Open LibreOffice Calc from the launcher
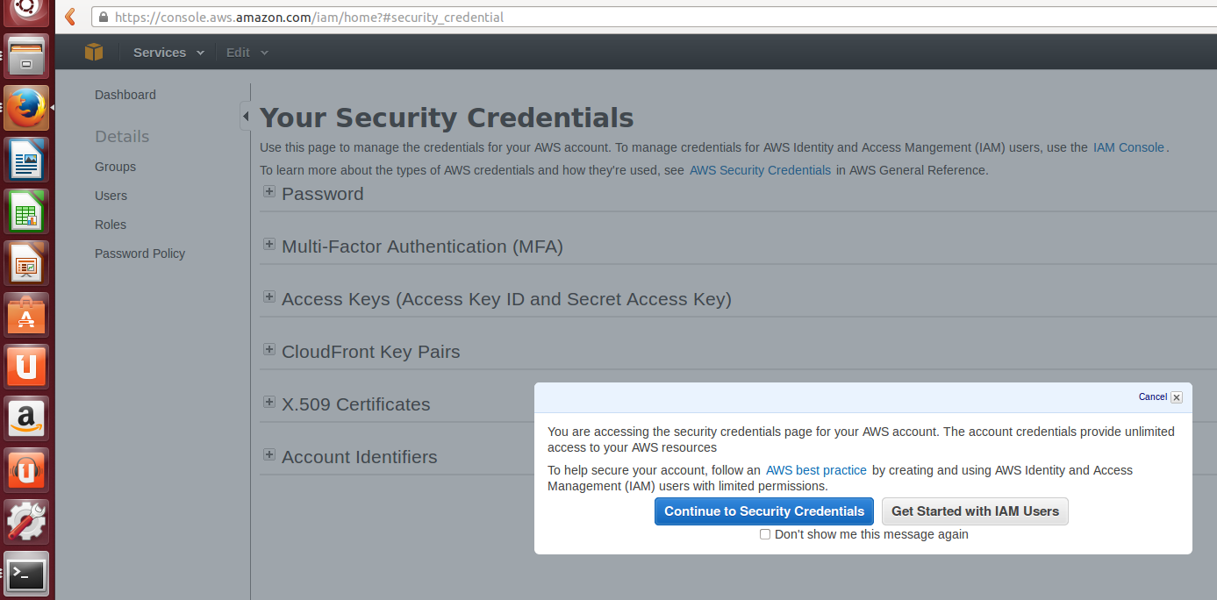 pos(26,211)
